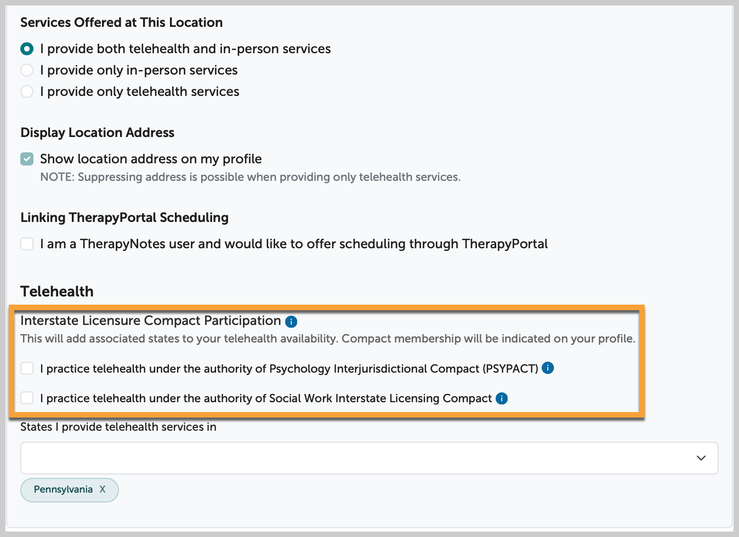739x537 pixels.
Task: Click the PSYPACT practice statement label
Action: coord(289,369)
